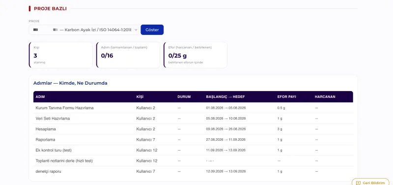Click Kullanıcı 2 in Veri Seti Hazırlama row
Image resolution: width=393 pixels, height=185 pixels.
(x=145, y=119)
